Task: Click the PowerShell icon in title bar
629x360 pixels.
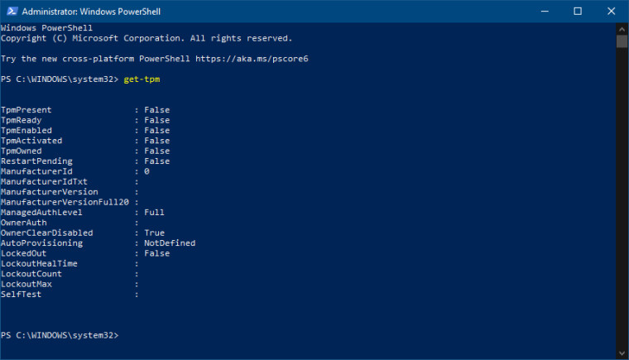Action: point(11,11)
